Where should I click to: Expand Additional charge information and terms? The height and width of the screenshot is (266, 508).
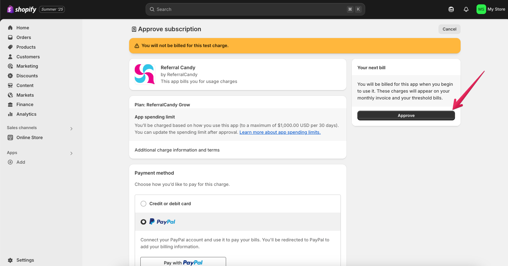click(x=177, y=150)
